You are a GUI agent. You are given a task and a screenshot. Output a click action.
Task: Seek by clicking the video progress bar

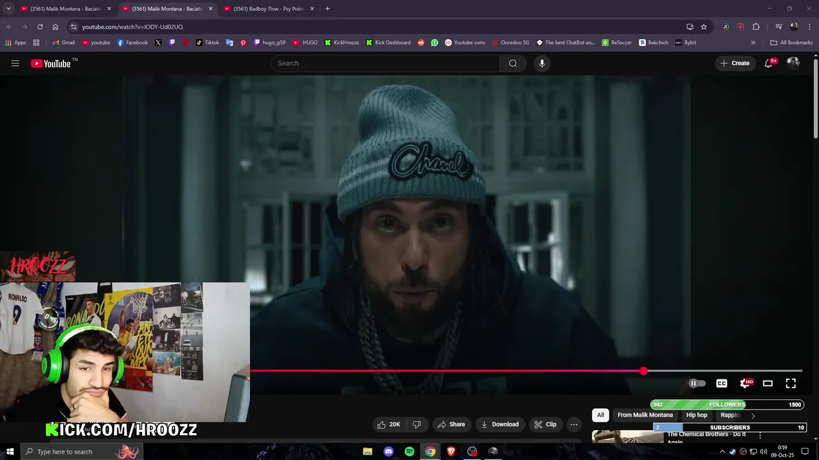coord(526,371)
